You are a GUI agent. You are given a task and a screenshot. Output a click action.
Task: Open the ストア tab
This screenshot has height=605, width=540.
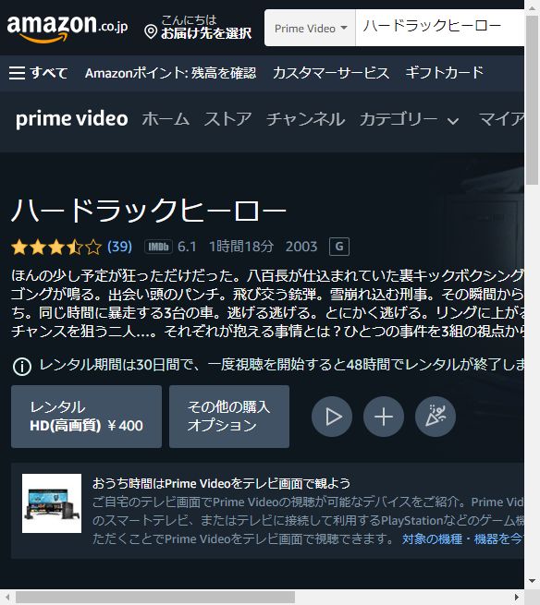(x=227, y=119)
